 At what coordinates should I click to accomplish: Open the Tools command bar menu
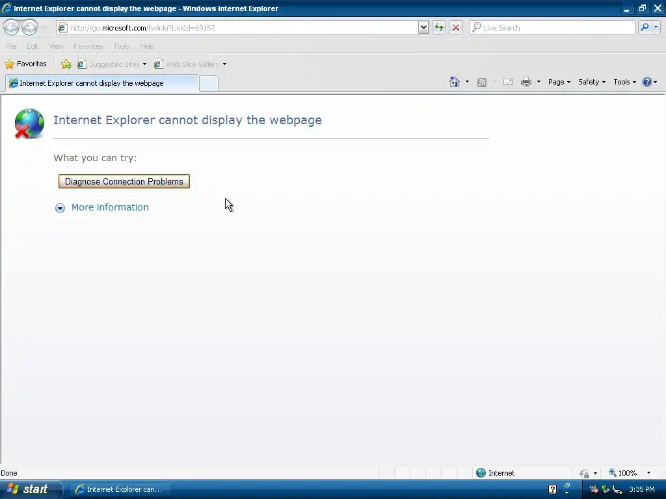pyautogui.click(x=625, y=82)
